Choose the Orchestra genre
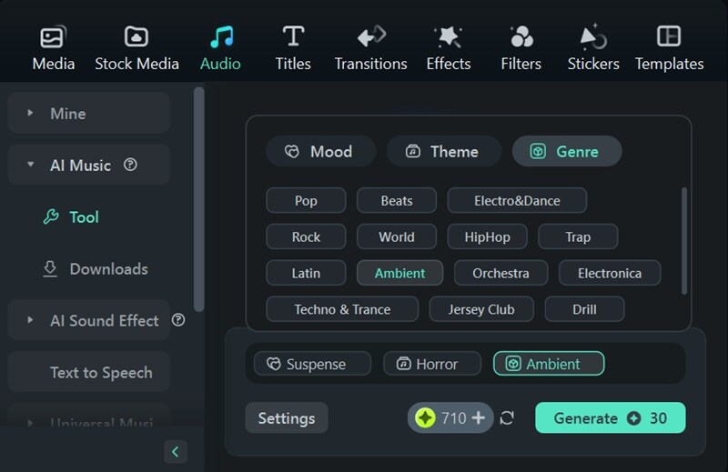This screenshot has width=728, height=472. [500, 273]
